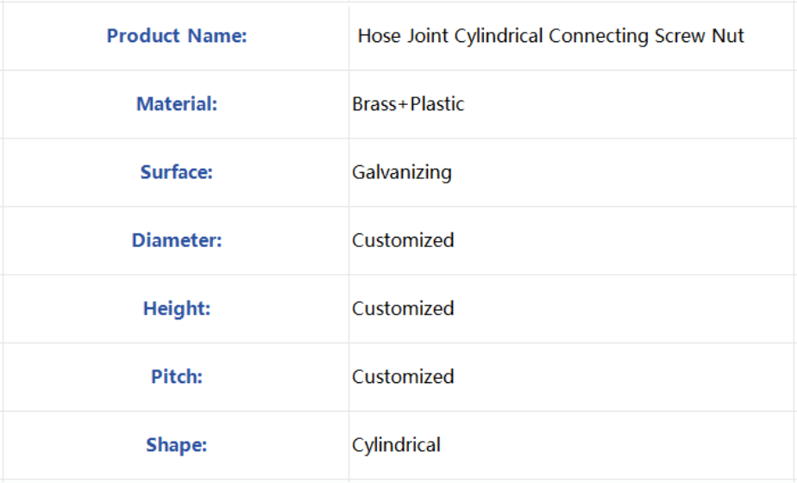Select the Shape label cell
This screenshot has height=483, width=797.
(176, 445)
